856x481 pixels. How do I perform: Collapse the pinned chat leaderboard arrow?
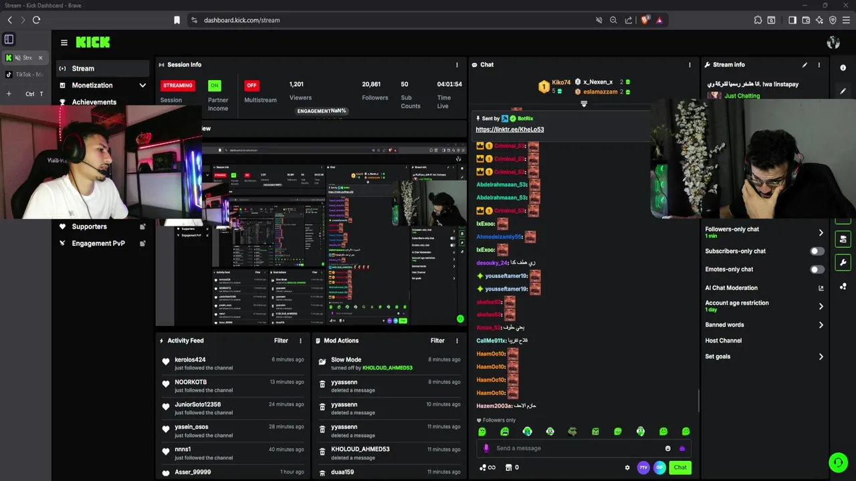tap(584, 104)
